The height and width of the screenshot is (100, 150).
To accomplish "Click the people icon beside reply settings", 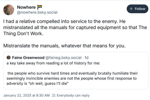I will point(54,95).
